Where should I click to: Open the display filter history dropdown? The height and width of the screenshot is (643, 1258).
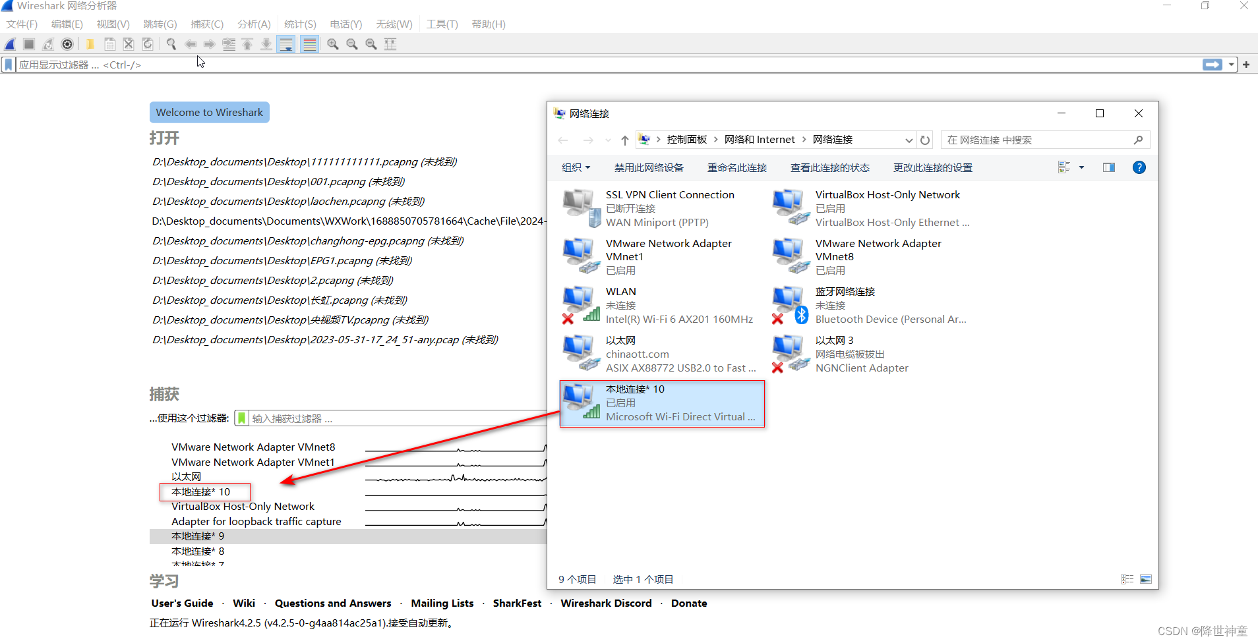tap(1231, 65)
